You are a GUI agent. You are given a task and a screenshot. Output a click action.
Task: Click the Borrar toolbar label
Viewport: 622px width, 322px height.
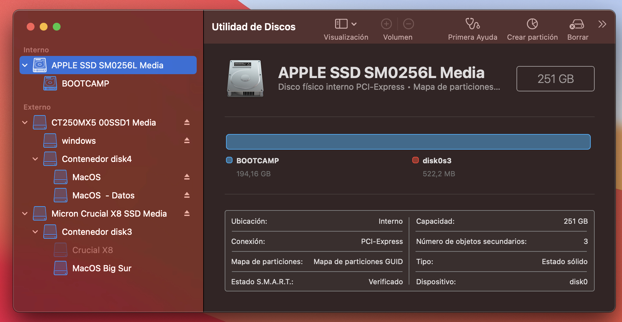pyautogui.click(x=578, y=37)
